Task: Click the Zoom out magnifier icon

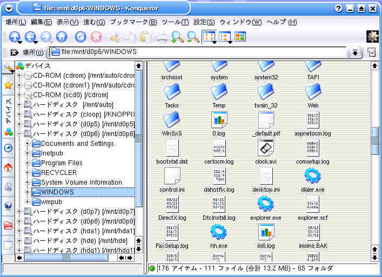Action: 193,37
